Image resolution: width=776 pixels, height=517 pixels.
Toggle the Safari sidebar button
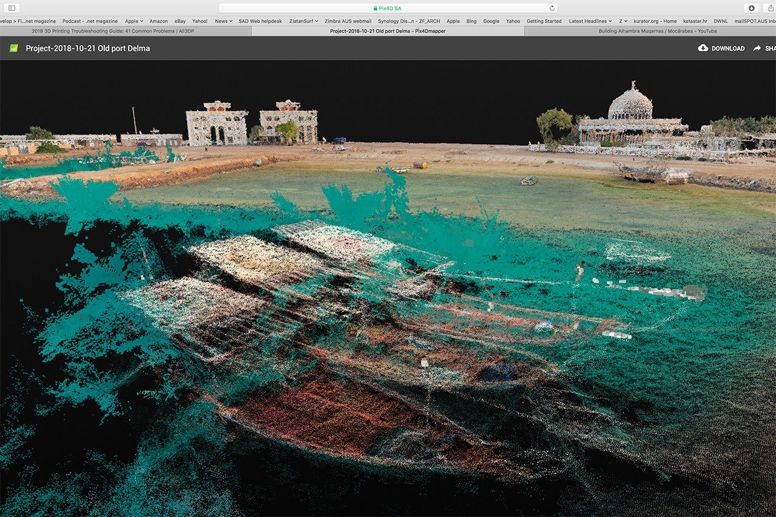tap(12, 8)
